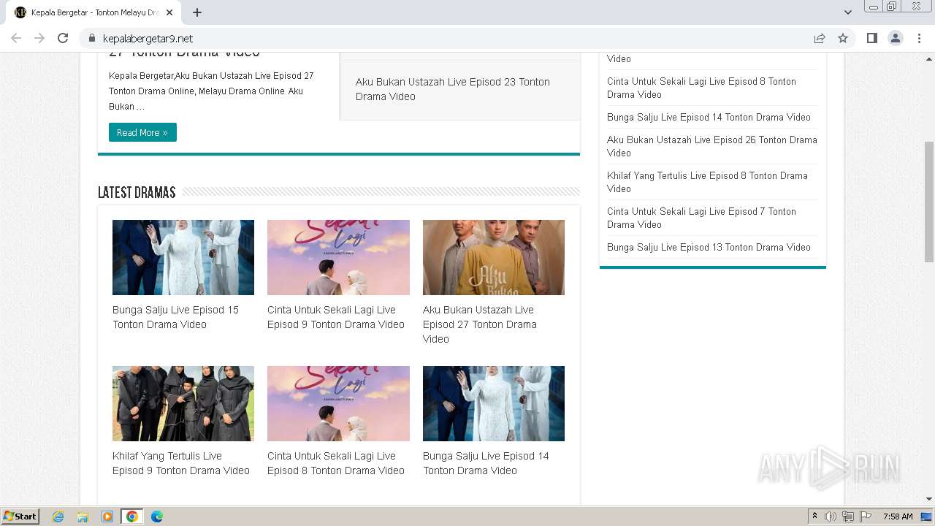The image size is (935, 526).
Task: Click the Read More button
Action: pos(142,132)
